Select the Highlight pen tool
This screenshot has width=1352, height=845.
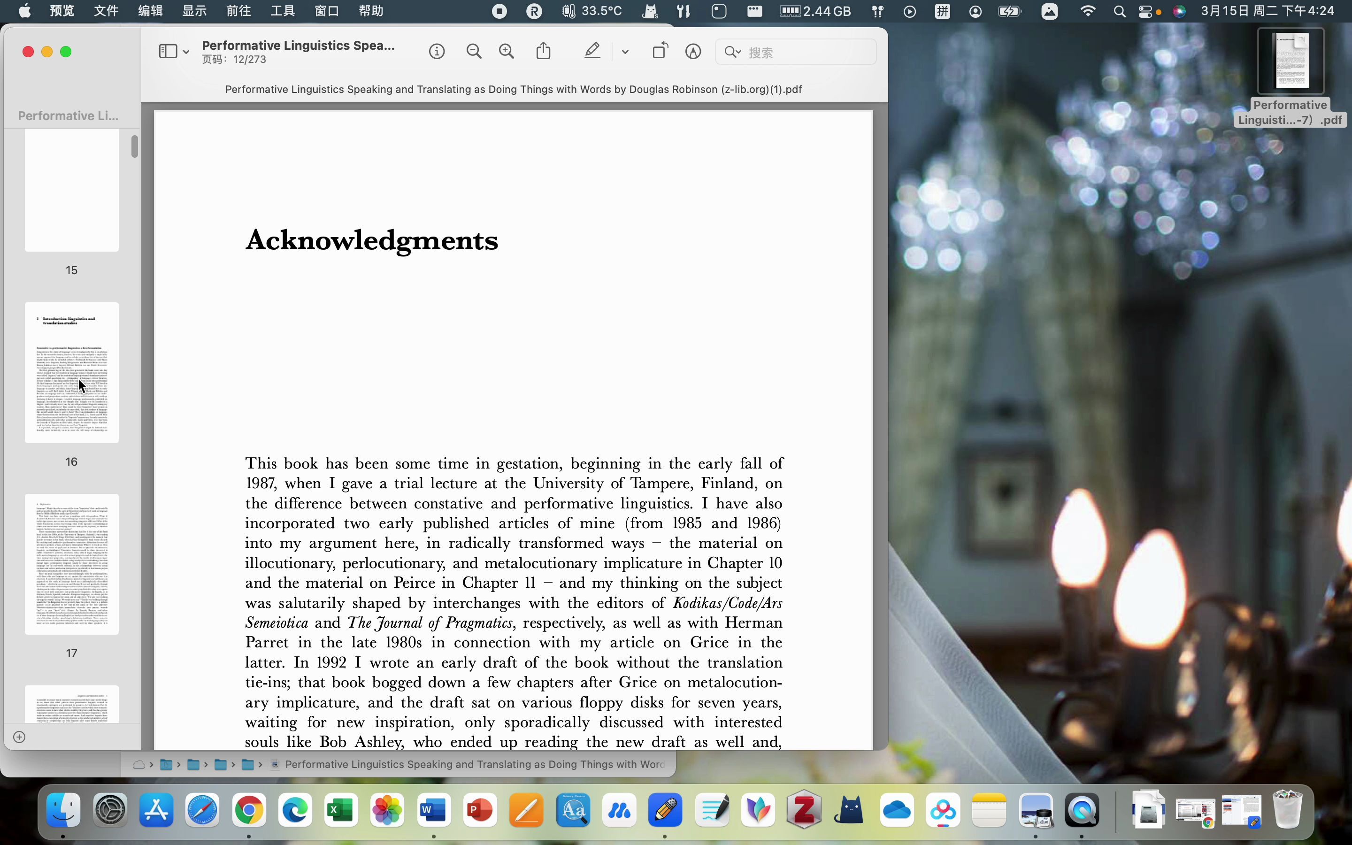click(x=592, y=52)
